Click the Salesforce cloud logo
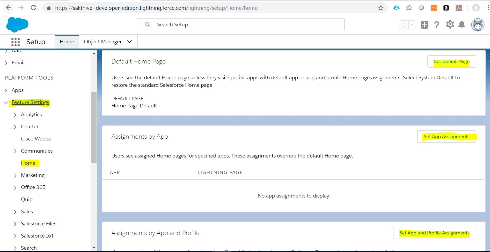Viewport: 490px width, 252px height. tap(17, 25)
